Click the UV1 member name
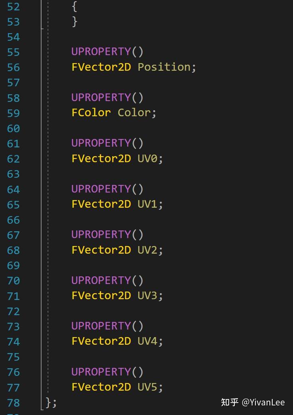293x415 pixels. tap(147, 204)
